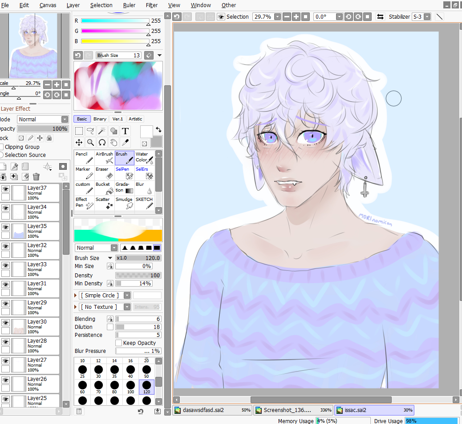Pick the Eraser tool
Screen dimensions: 462x424
coord(105,173)
